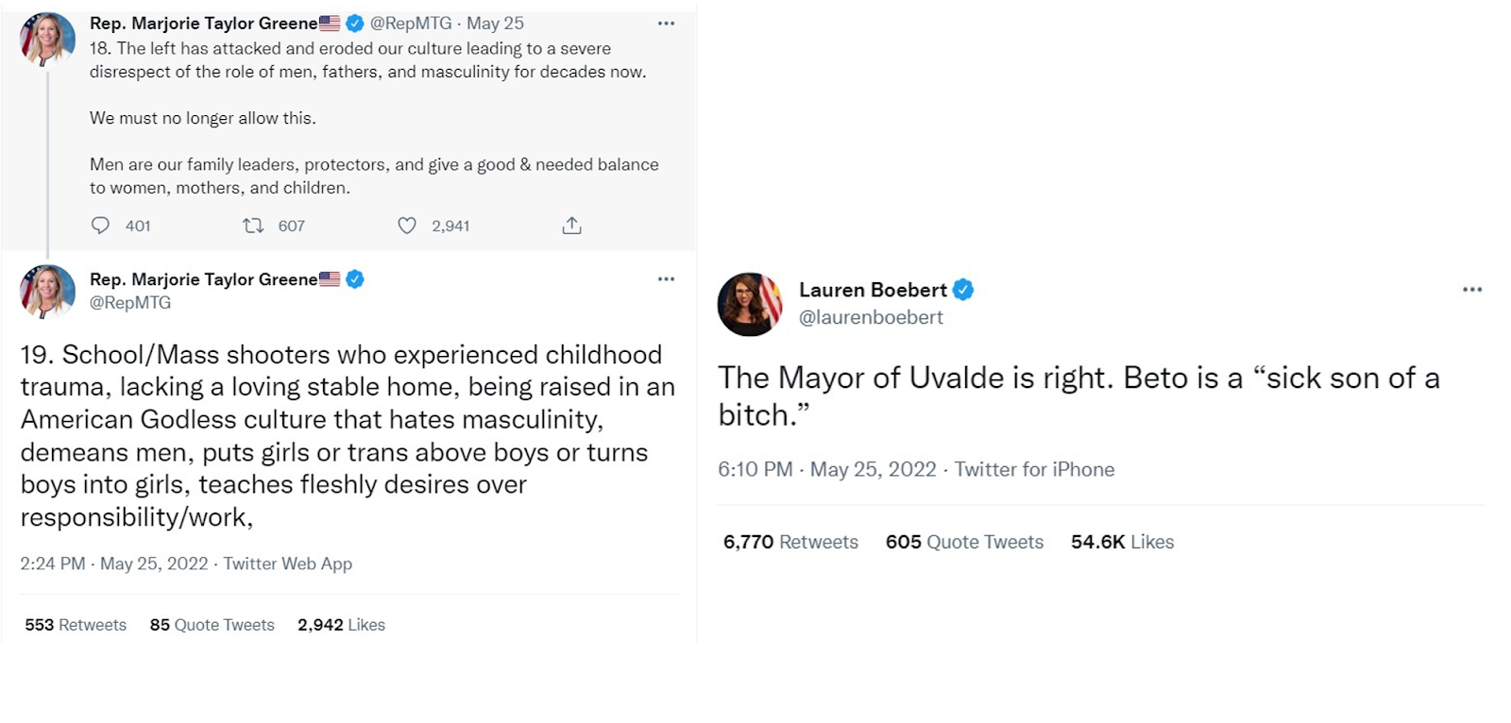Click the retweet icon on tweet 18
This screenshot has height=723, width=1511.
253,226
